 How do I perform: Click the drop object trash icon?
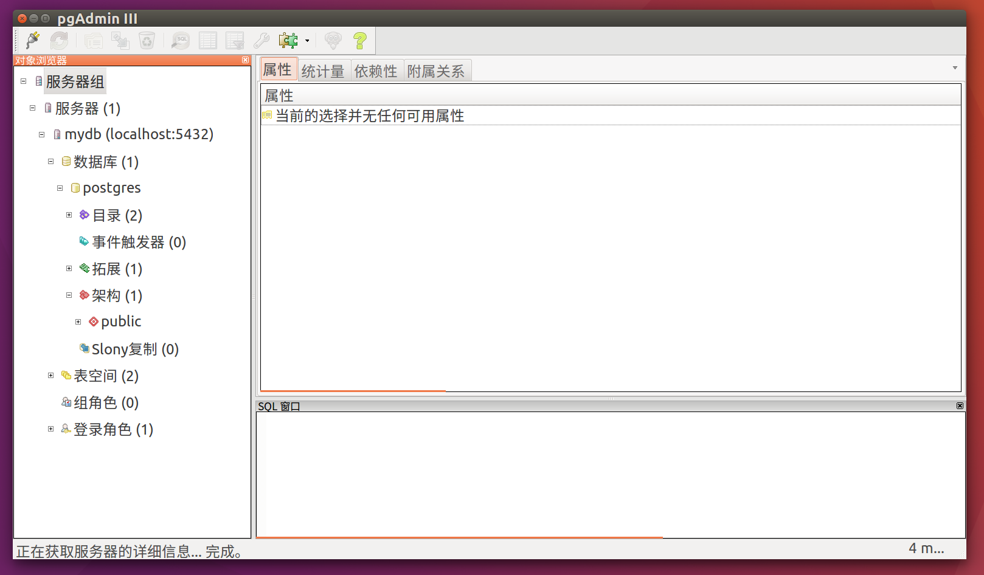tap(147, 41)
